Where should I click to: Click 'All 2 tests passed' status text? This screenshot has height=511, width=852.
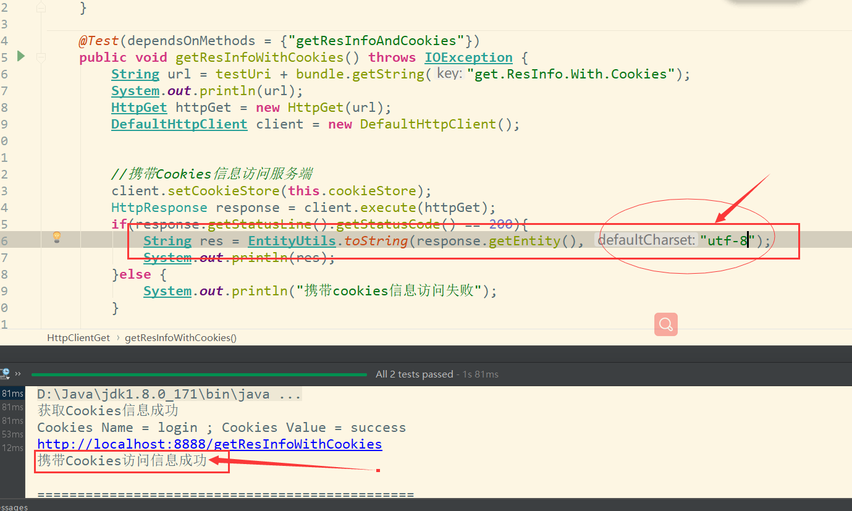click(415, 374)
